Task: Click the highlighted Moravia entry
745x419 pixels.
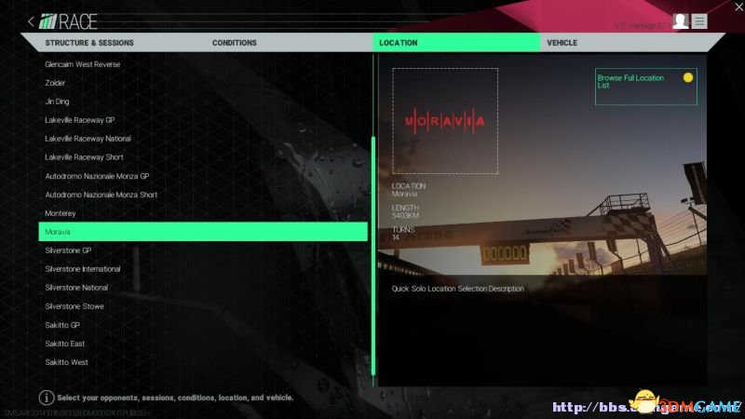Action: (x=203, y=232)
